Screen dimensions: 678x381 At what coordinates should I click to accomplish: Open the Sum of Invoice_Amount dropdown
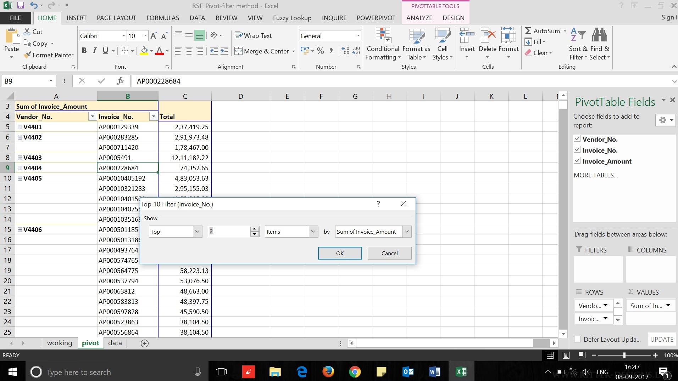pos(407,232)
